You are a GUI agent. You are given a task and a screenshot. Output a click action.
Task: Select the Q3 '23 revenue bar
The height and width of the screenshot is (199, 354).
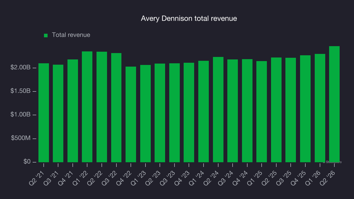point(175,113)
